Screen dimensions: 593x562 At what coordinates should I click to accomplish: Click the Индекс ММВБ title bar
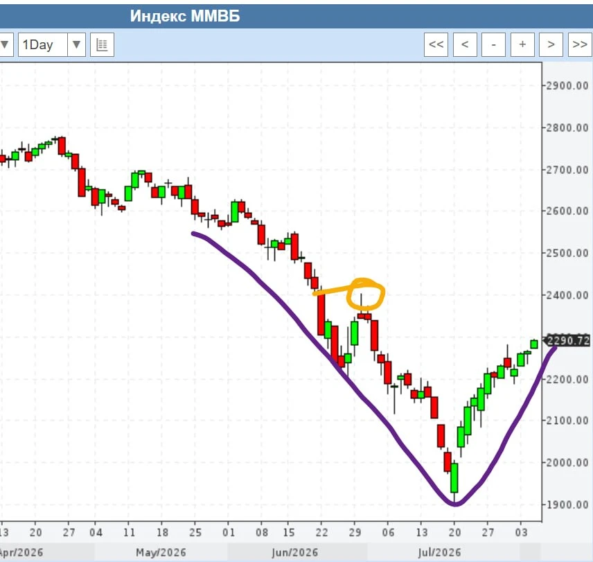tap(296, 16)
